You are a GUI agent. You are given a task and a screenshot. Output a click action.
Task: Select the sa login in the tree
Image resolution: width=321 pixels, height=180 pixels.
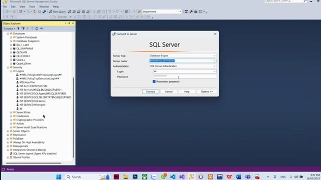(x=21, y=108)
